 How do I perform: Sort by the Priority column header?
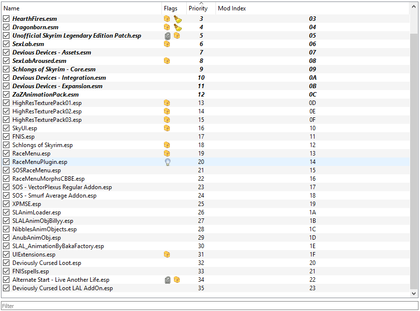click(x=201, y=8)
